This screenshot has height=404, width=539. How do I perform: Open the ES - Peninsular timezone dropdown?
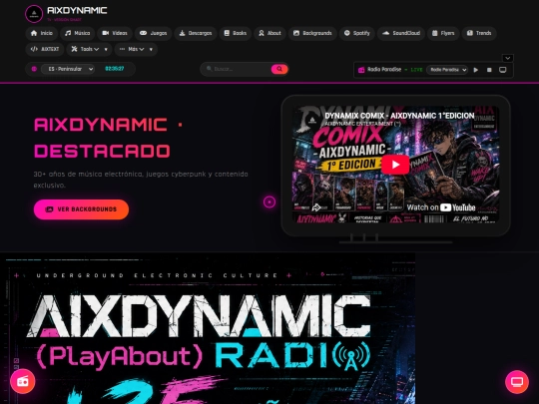coord(68,69)
